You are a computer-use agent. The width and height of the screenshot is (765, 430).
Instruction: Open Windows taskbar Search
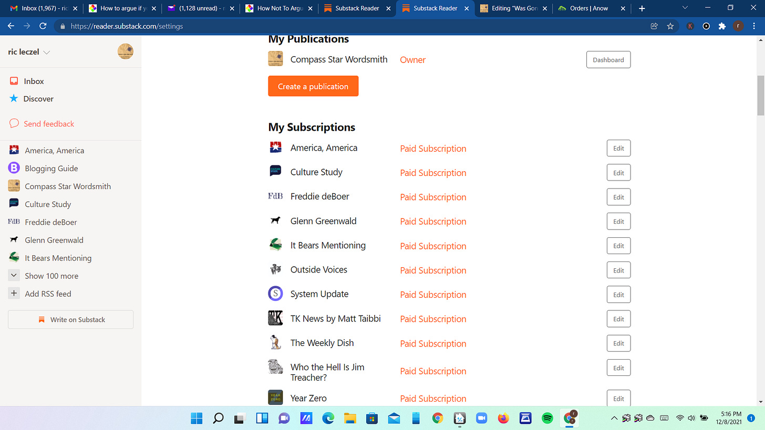pos(218,418)
